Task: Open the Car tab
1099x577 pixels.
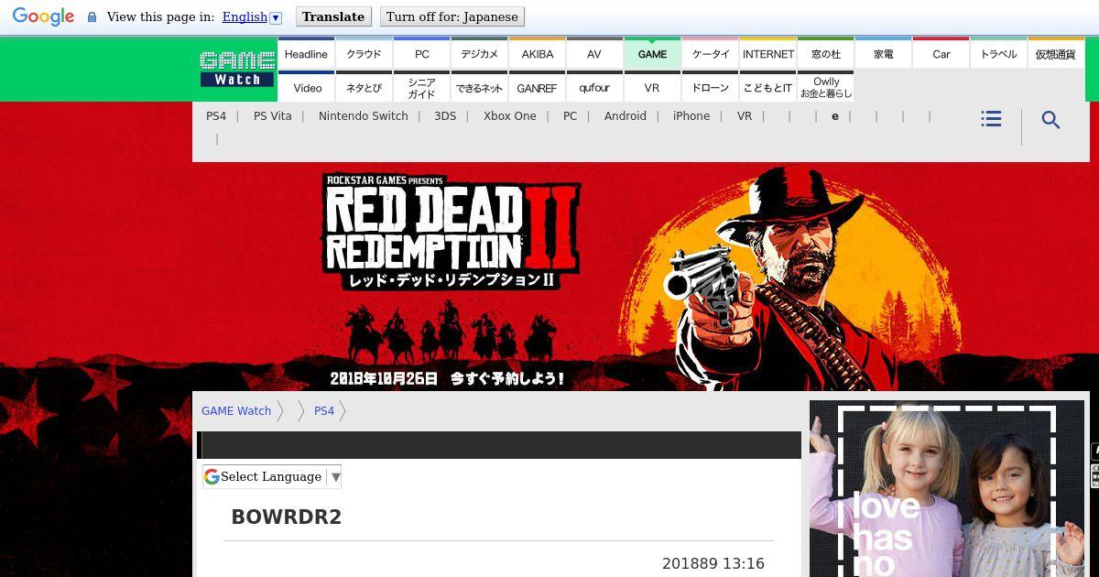Action: click(941, 53)
